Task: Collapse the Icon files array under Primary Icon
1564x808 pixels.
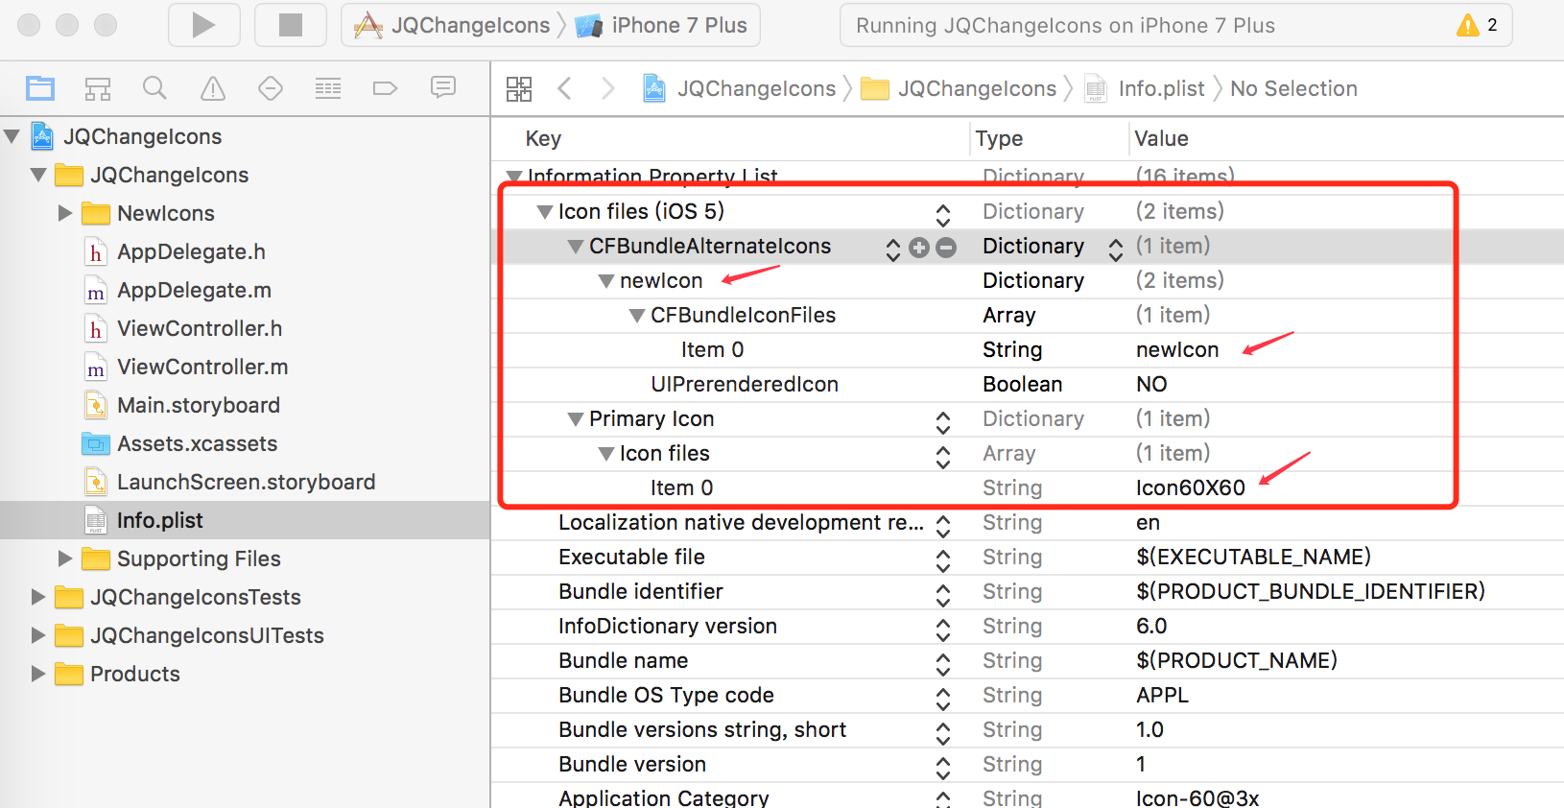Action: click(606, 453)
